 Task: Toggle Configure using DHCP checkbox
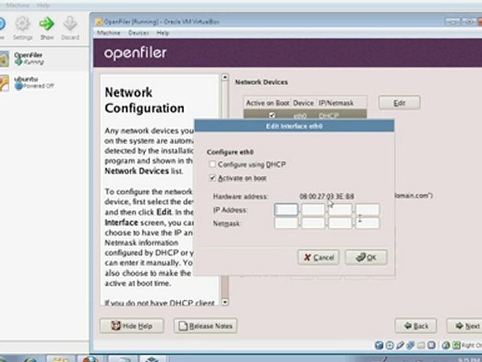click(x=212, y=164)
